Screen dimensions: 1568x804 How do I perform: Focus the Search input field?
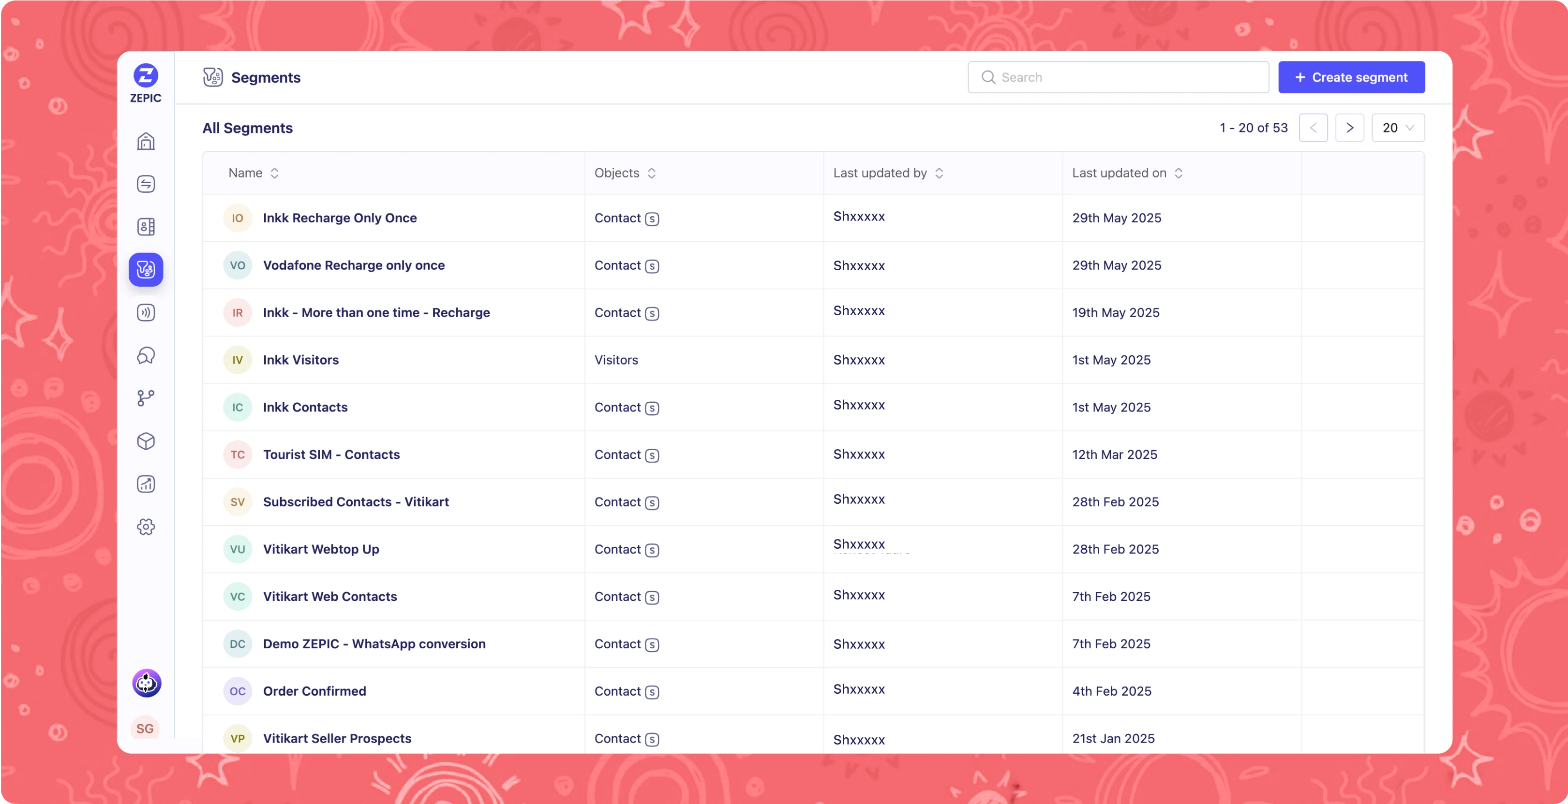(1118, 77)
